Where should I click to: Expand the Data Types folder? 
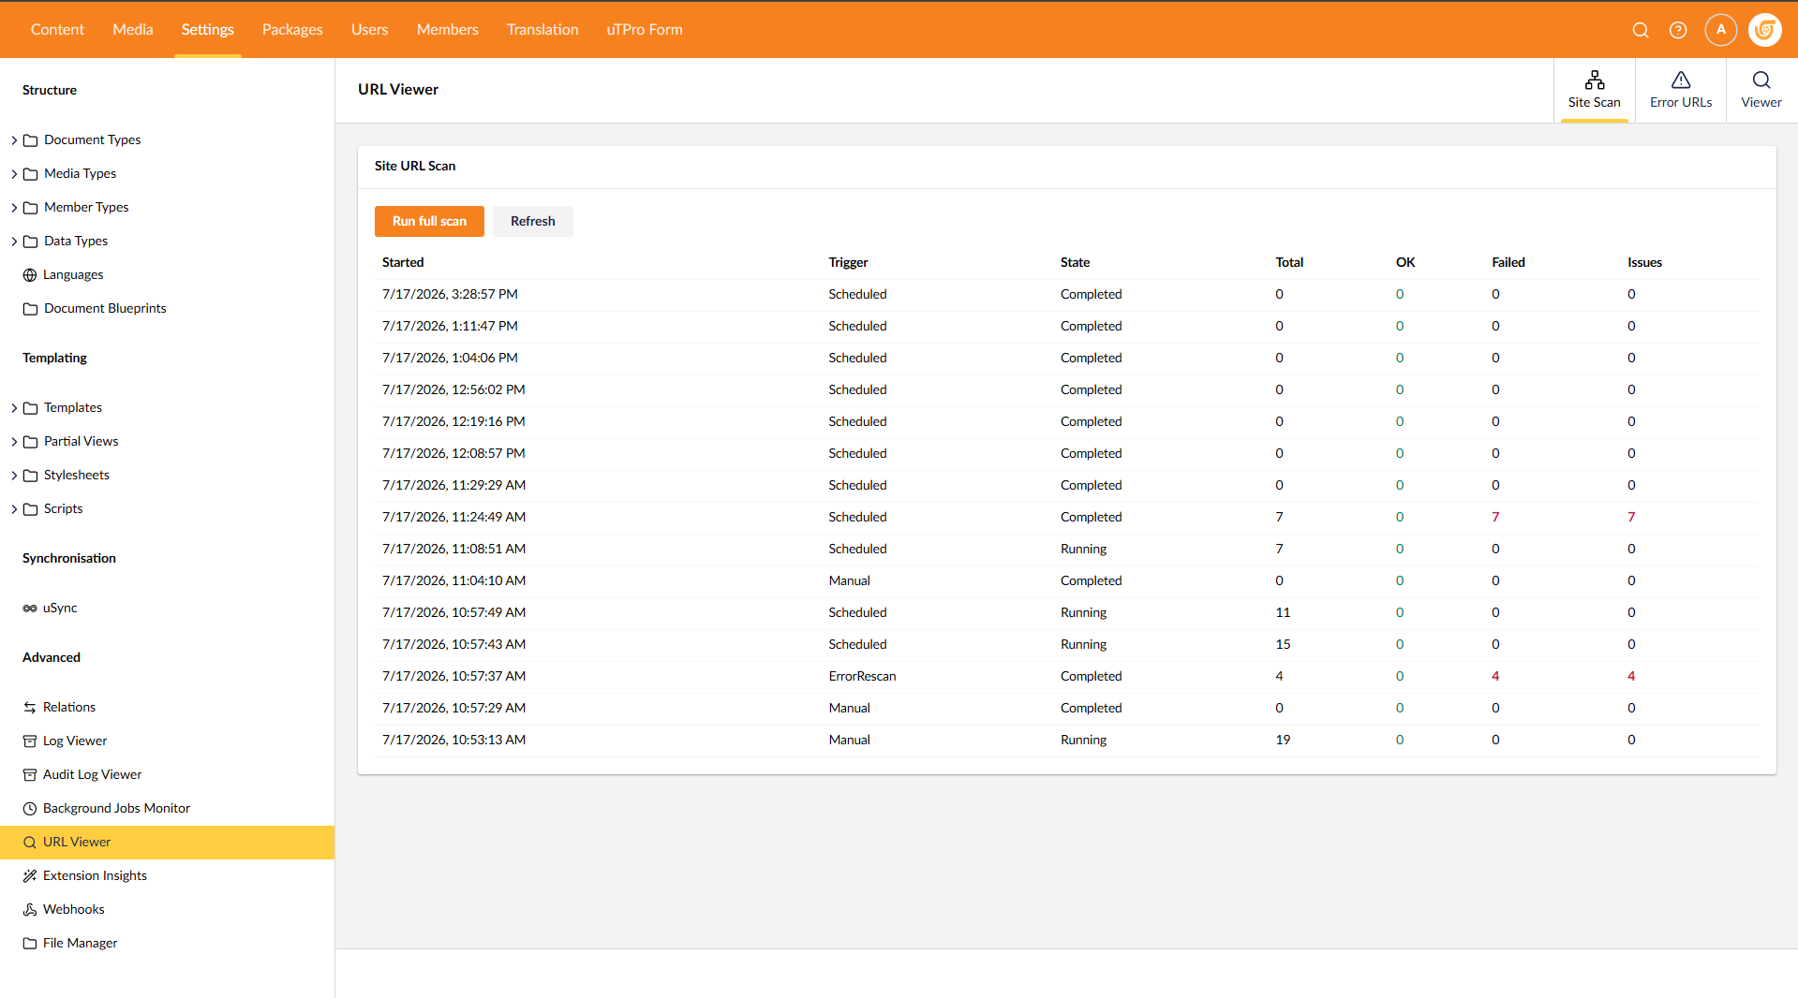click(x=14, y=242)
